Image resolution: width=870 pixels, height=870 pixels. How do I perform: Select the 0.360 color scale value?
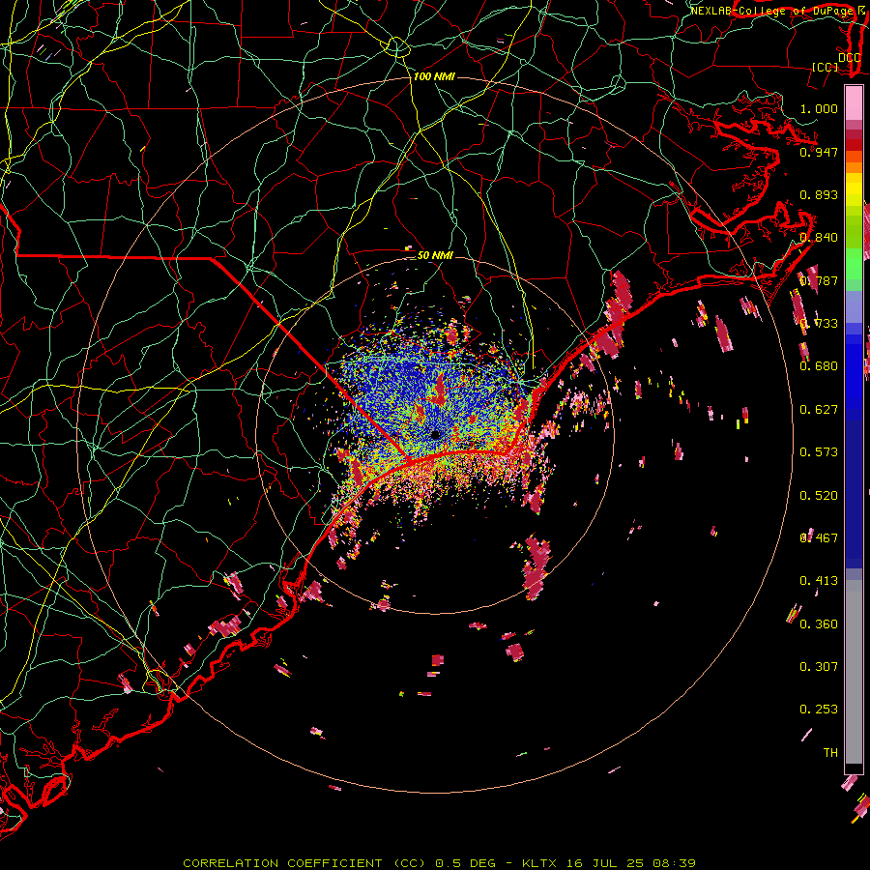[819, 624]
